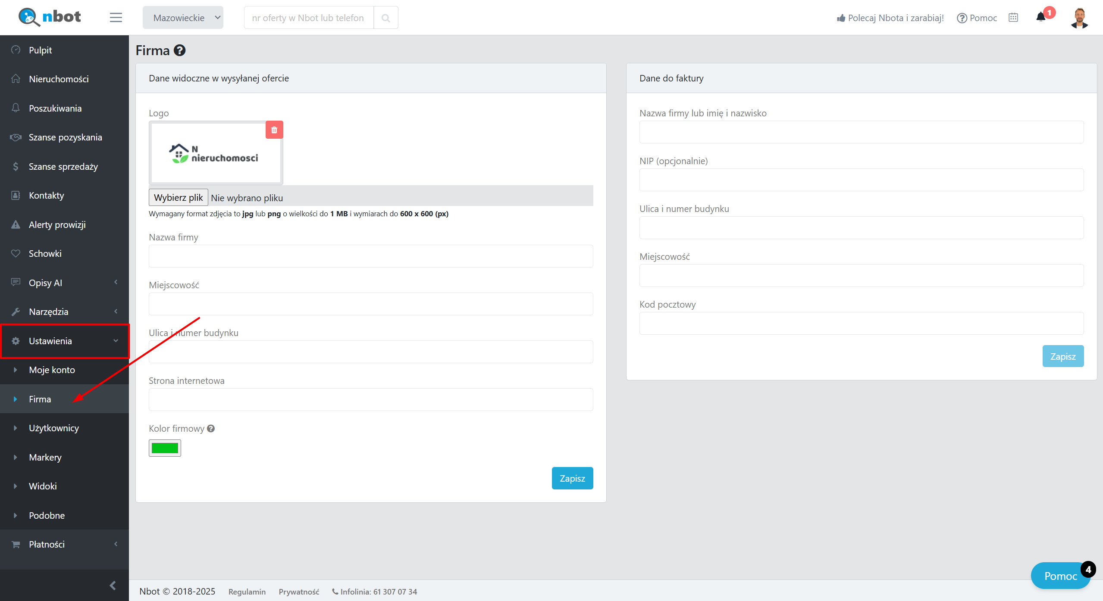
Task: Click the search magnifier button
Action: coord(385,18)
